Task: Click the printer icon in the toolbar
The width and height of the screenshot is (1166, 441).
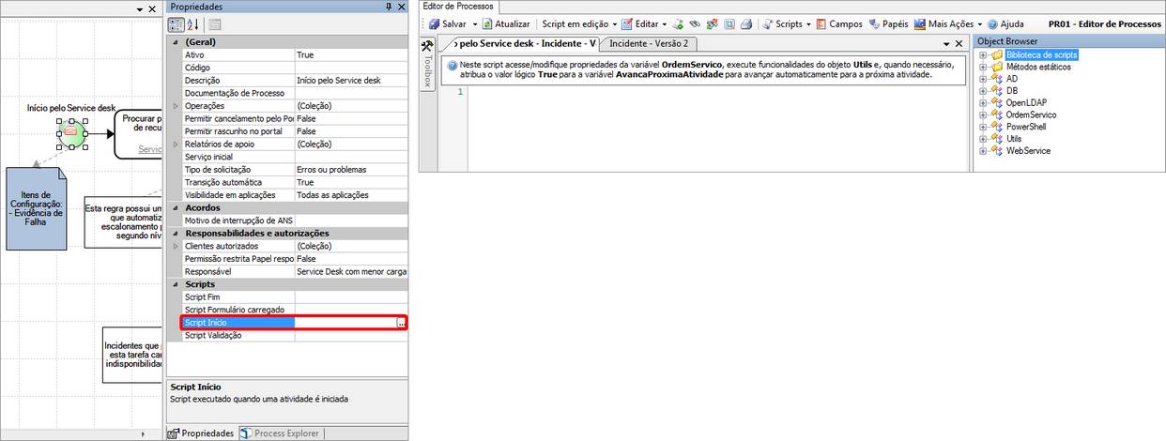Action: click(x=745, y=24)
